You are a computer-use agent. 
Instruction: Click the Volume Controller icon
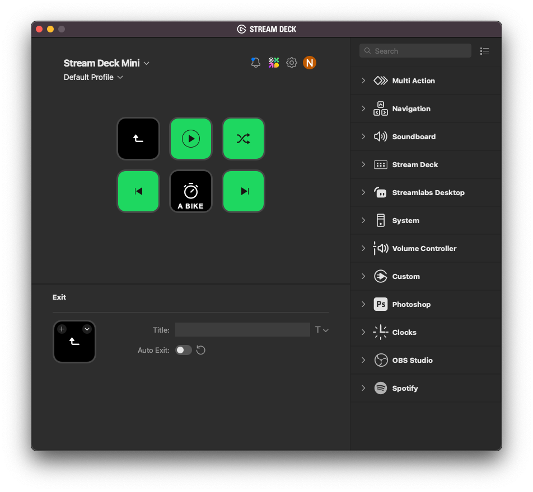pyautogui.click(x=380, y=249)
